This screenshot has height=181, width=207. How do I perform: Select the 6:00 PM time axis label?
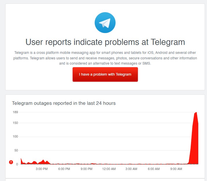(x=64, y=169)
